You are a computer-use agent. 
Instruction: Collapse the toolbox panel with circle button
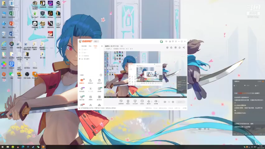pos(101,75)
